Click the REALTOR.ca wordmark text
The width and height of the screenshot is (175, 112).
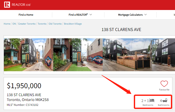[21, 5]
